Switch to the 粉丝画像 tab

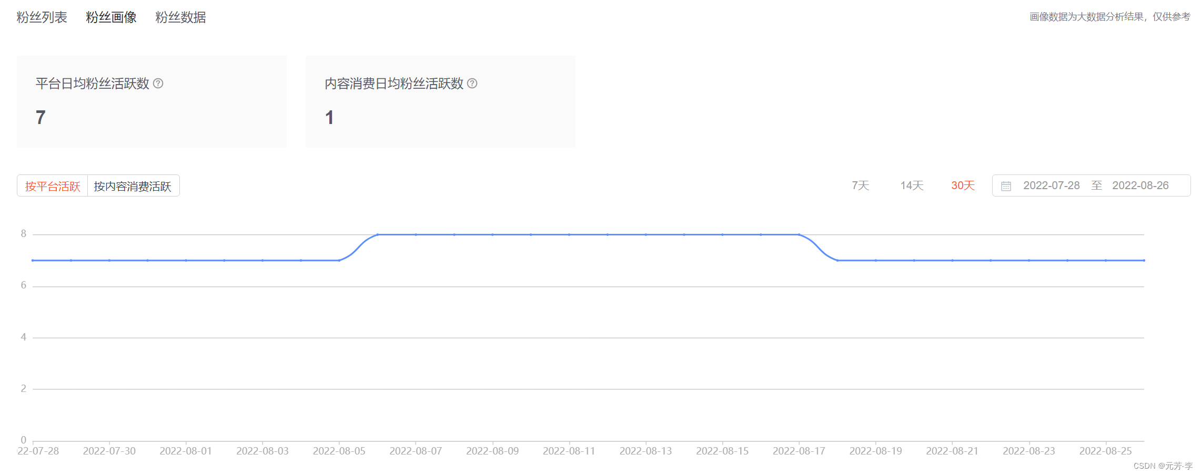pos(111,17)
